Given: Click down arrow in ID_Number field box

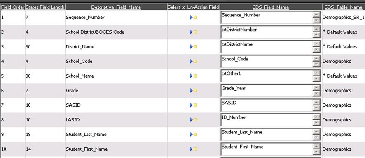Looking at the screenshot, I should pyautogui.click(x=316, y=123).
